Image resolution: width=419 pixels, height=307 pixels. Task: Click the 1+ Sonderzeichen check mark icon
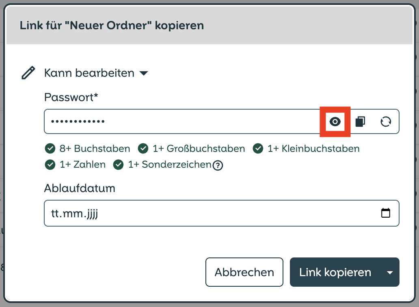click(x=119, y=164)
